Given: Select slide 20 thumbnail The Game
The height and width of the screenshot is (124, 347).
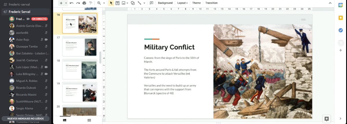Looking at the screenshot, I should tap(80, 110).
